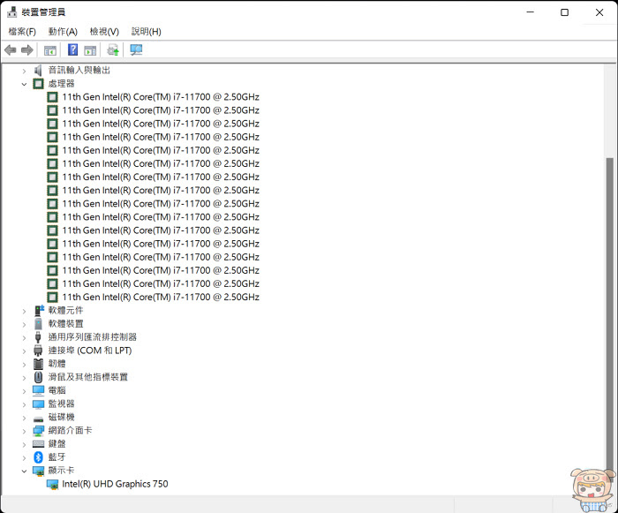Expand the 韌體 category

click(24, 365)
